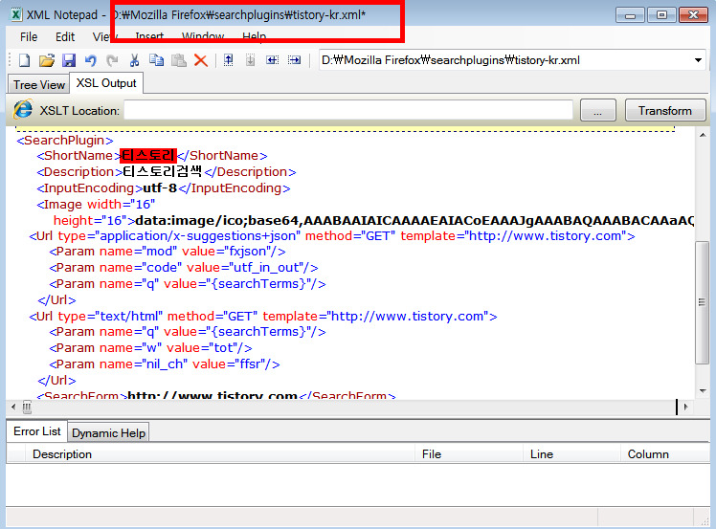Click the Open file folder icon

(x=46, y=60)
